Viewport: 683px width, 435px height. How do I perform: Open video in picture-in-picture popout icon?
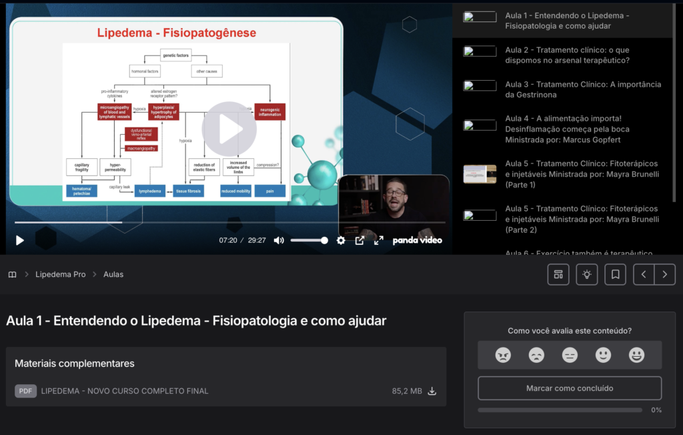point(360,241)
